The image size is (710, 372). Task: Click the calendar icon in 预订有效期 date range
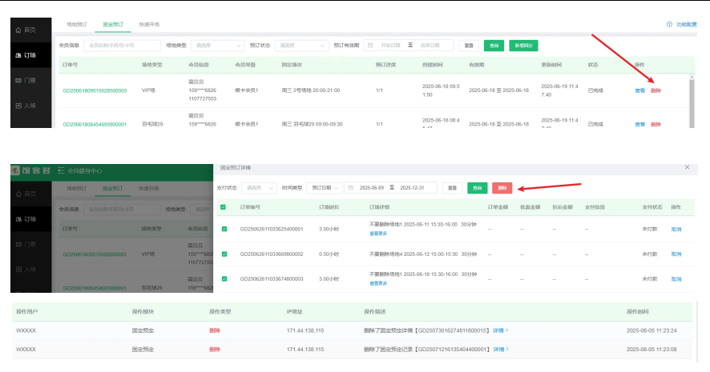[370, 46]
